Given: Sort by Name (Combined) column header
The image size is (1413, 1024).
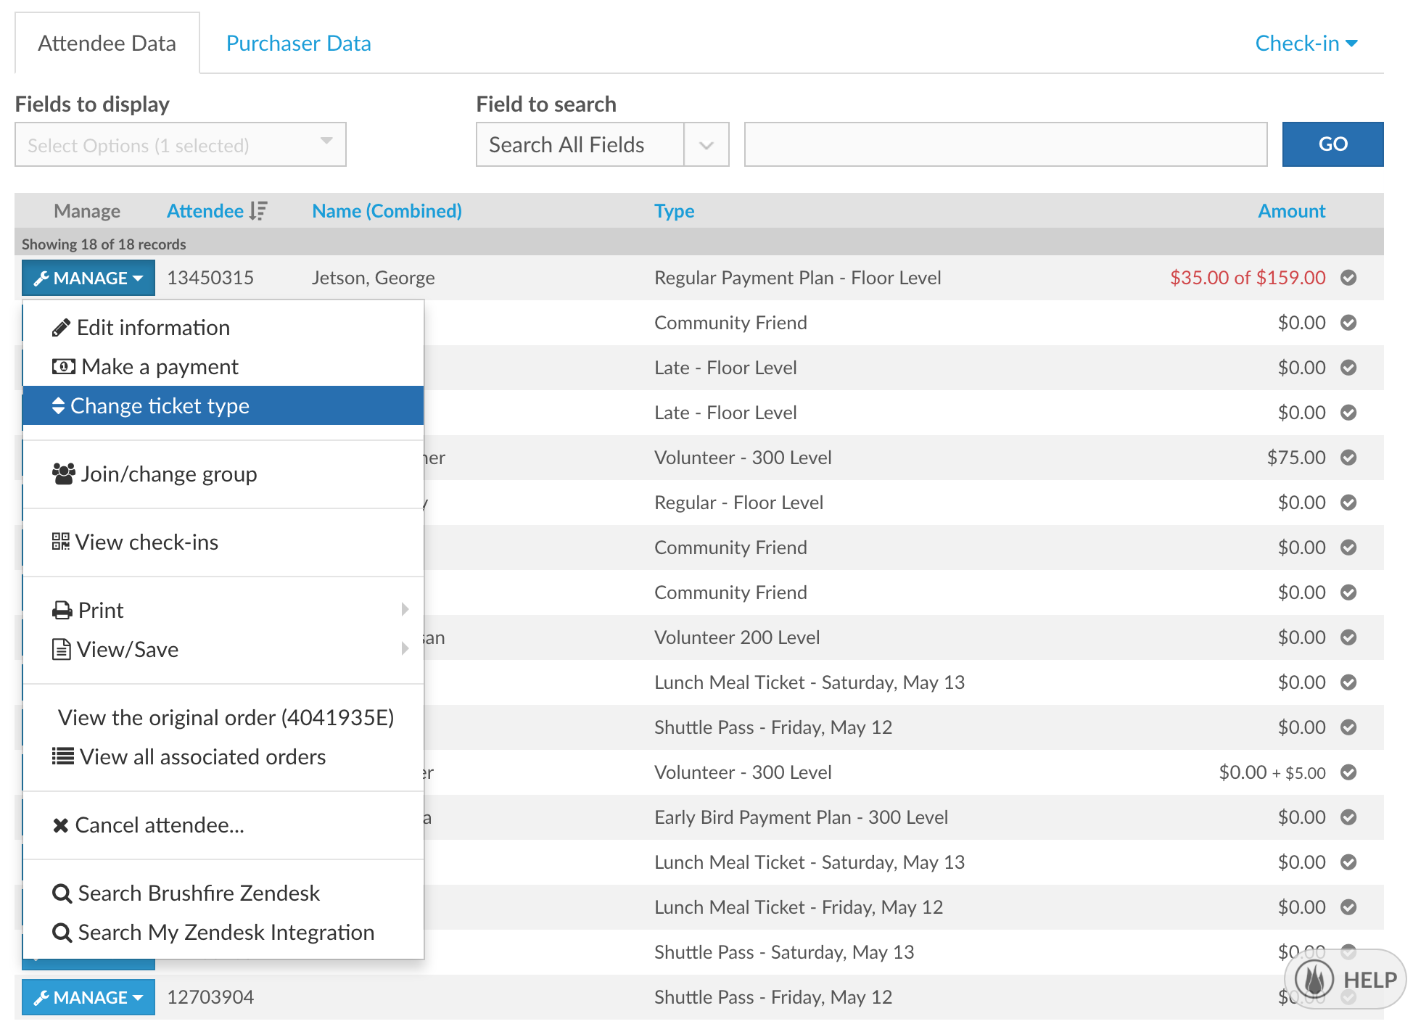Looking at the screenshot, I should pos(387,211).
